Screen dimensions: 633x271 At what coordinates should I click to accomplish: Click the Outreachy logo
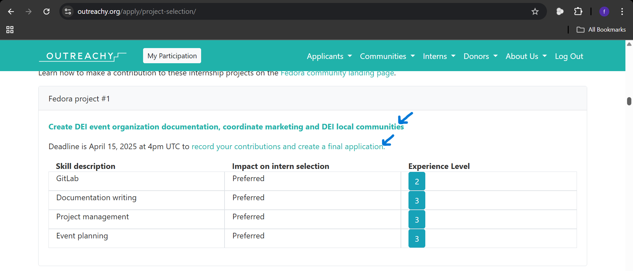[x=82, y=56]
